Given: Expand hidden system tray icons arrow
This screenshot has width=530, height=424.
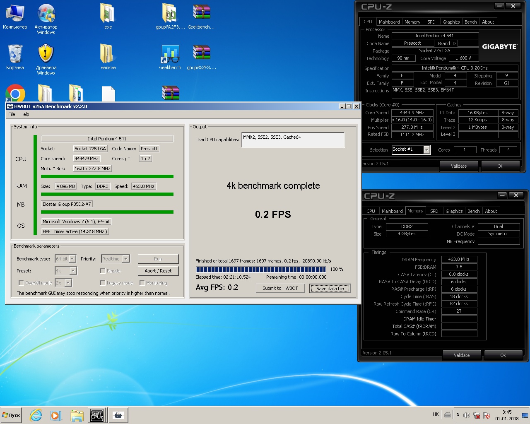Looking at the screenshot, I should pyautogui.click(x=458, y=414).
